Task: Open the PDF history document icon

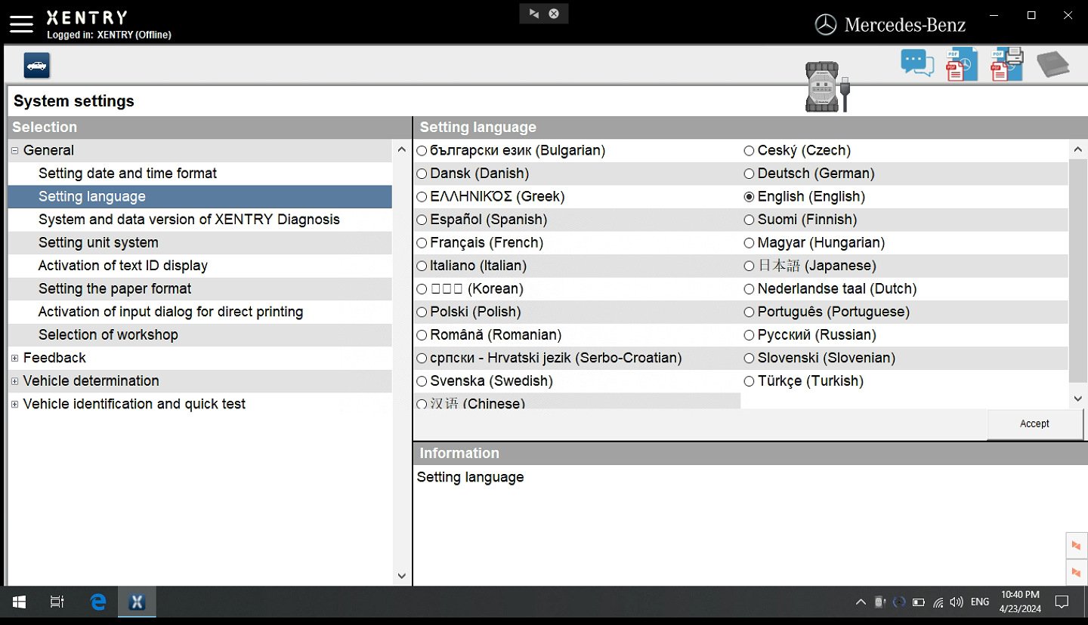Action: point(962,64)
